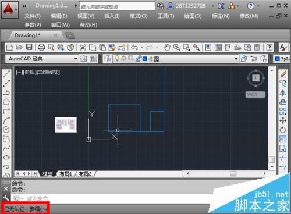This screenshot has width=291, height=214.
Task: Click the Workspace Settings gear button
Action: tap(84, 59)
